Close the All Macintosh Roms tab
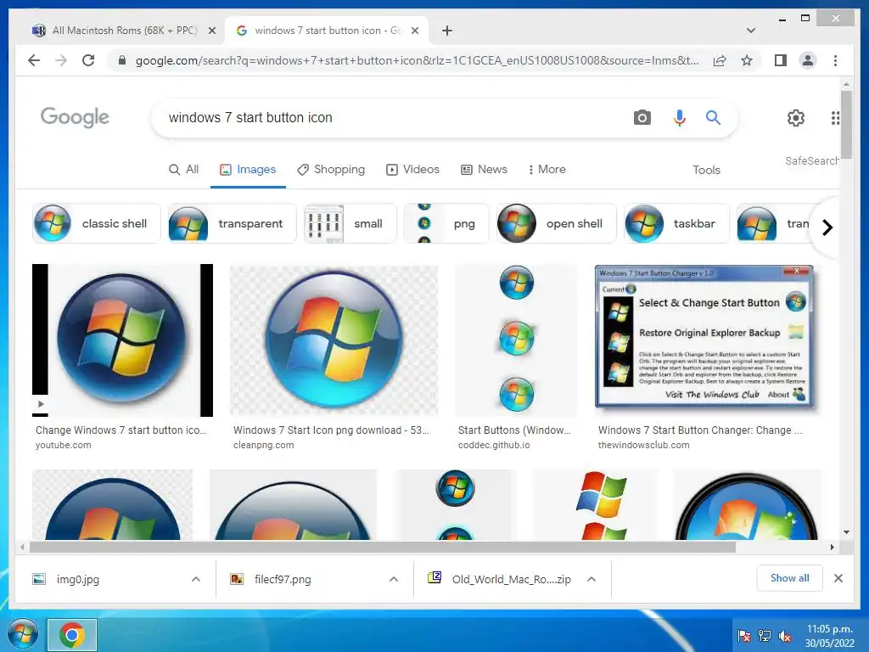The height and width of the screenshot is (652, 869). click(211, 31)
